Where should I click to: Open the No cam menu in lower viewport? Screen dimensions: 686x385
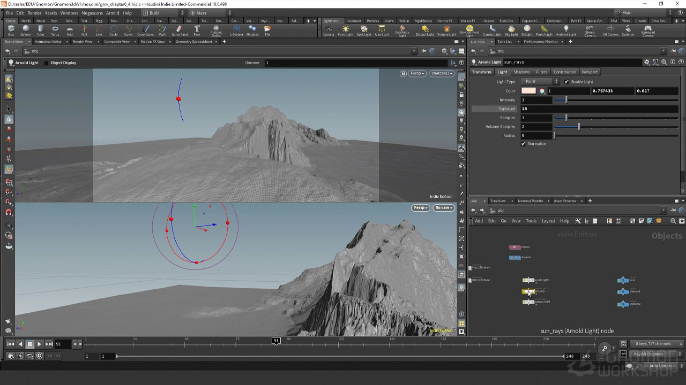[x=444, y=207]
